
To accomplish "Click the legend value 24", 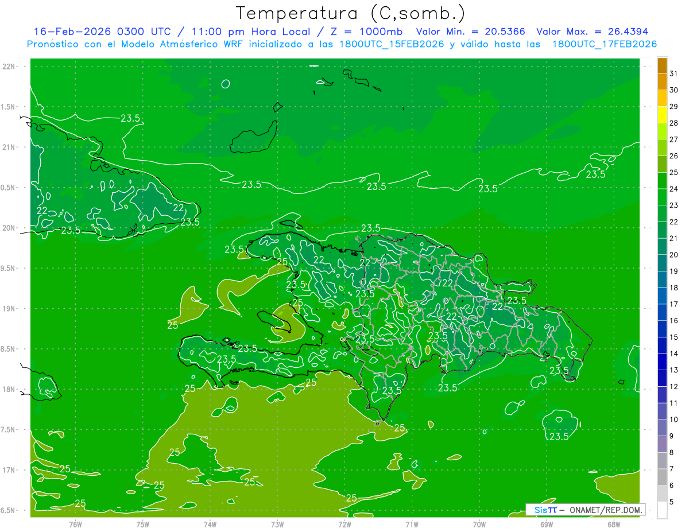I will coord(673,189).
